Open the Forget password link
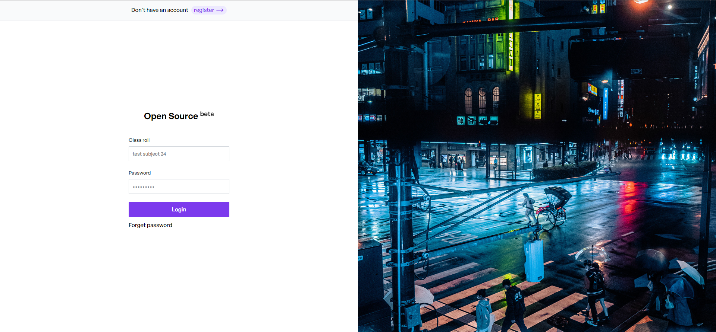The height and width of the screenshot is (332, 716). 150,225
